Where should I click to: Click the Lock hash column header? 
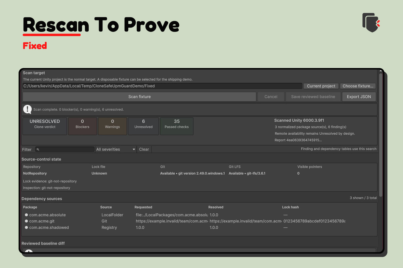(x=290, y=207)
